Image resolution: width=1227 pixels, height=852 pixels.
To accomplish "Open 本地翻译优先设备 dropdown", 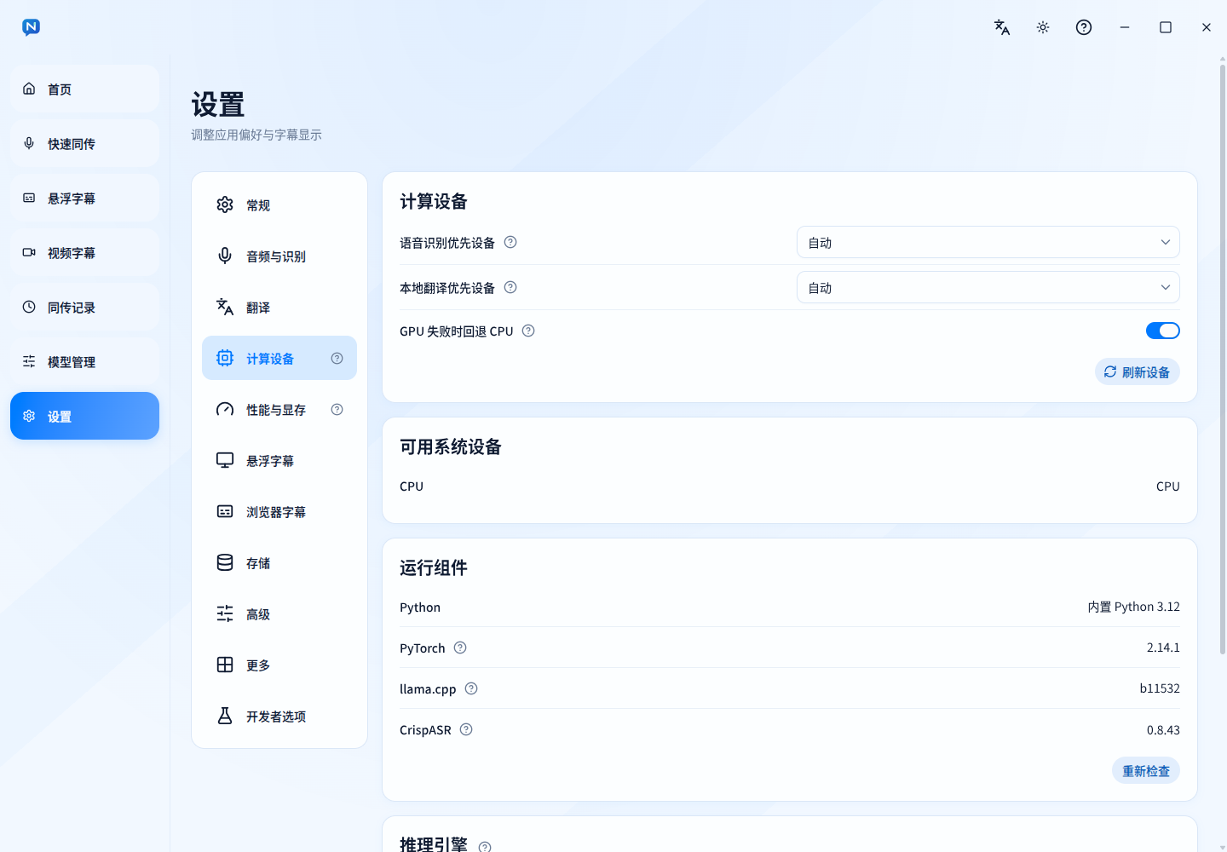I will click(x=988, y=287).
